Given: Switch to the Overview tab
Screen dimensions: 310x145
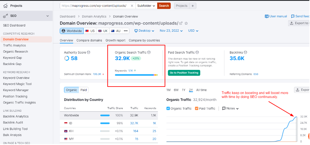Looking at the screenshot, I should pyautogui.click(x=66, y=40).
